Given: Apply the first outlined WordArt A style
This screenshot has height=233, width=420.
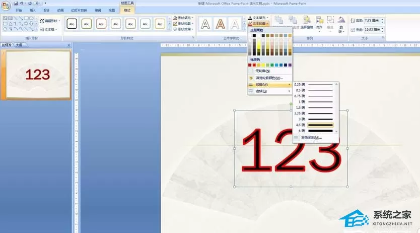Looking at the screenshot, I should (x=205, y=24).
